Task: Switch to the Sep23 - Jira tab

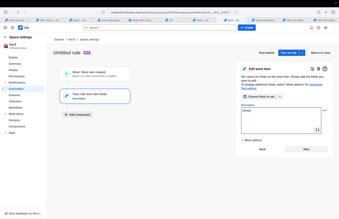Action: pos(77,20)
